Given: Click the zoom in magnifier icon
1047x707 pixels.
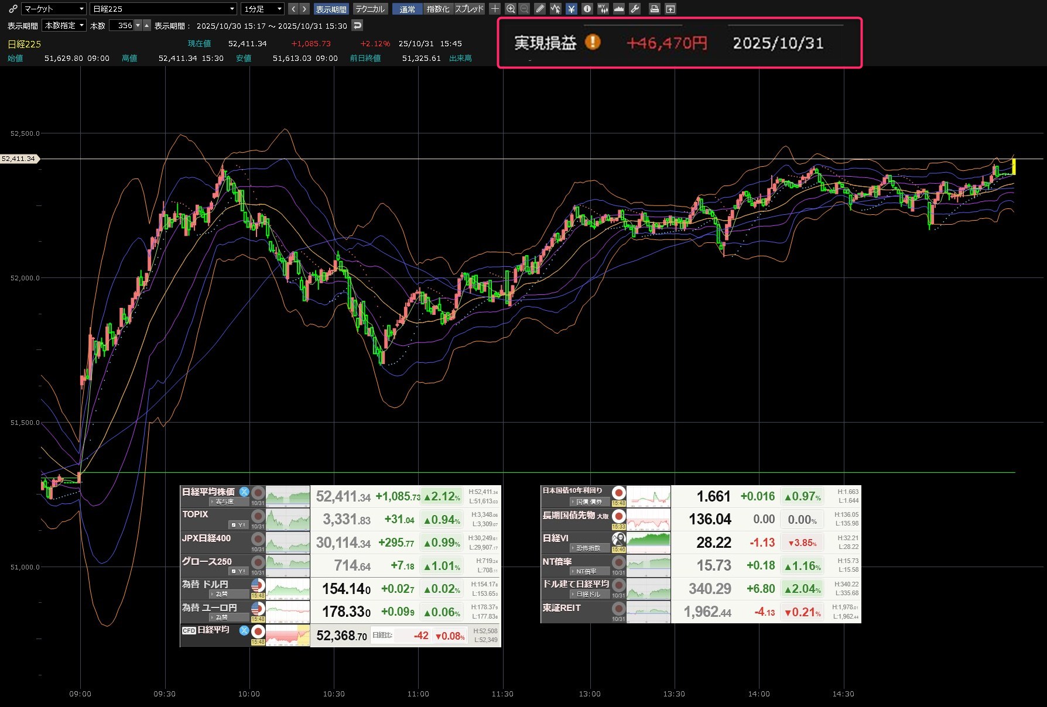Looking at the screenshot, I should point(511,9).
